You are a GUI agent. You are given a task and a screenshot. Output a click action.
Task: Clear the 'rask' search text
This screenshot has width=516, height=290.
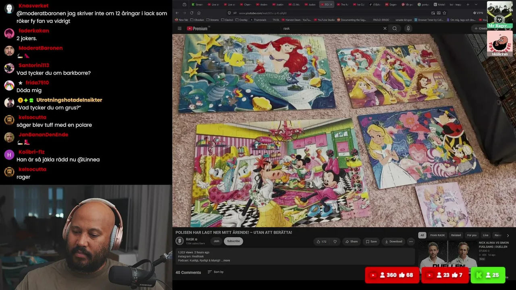[x=385, y=29]
